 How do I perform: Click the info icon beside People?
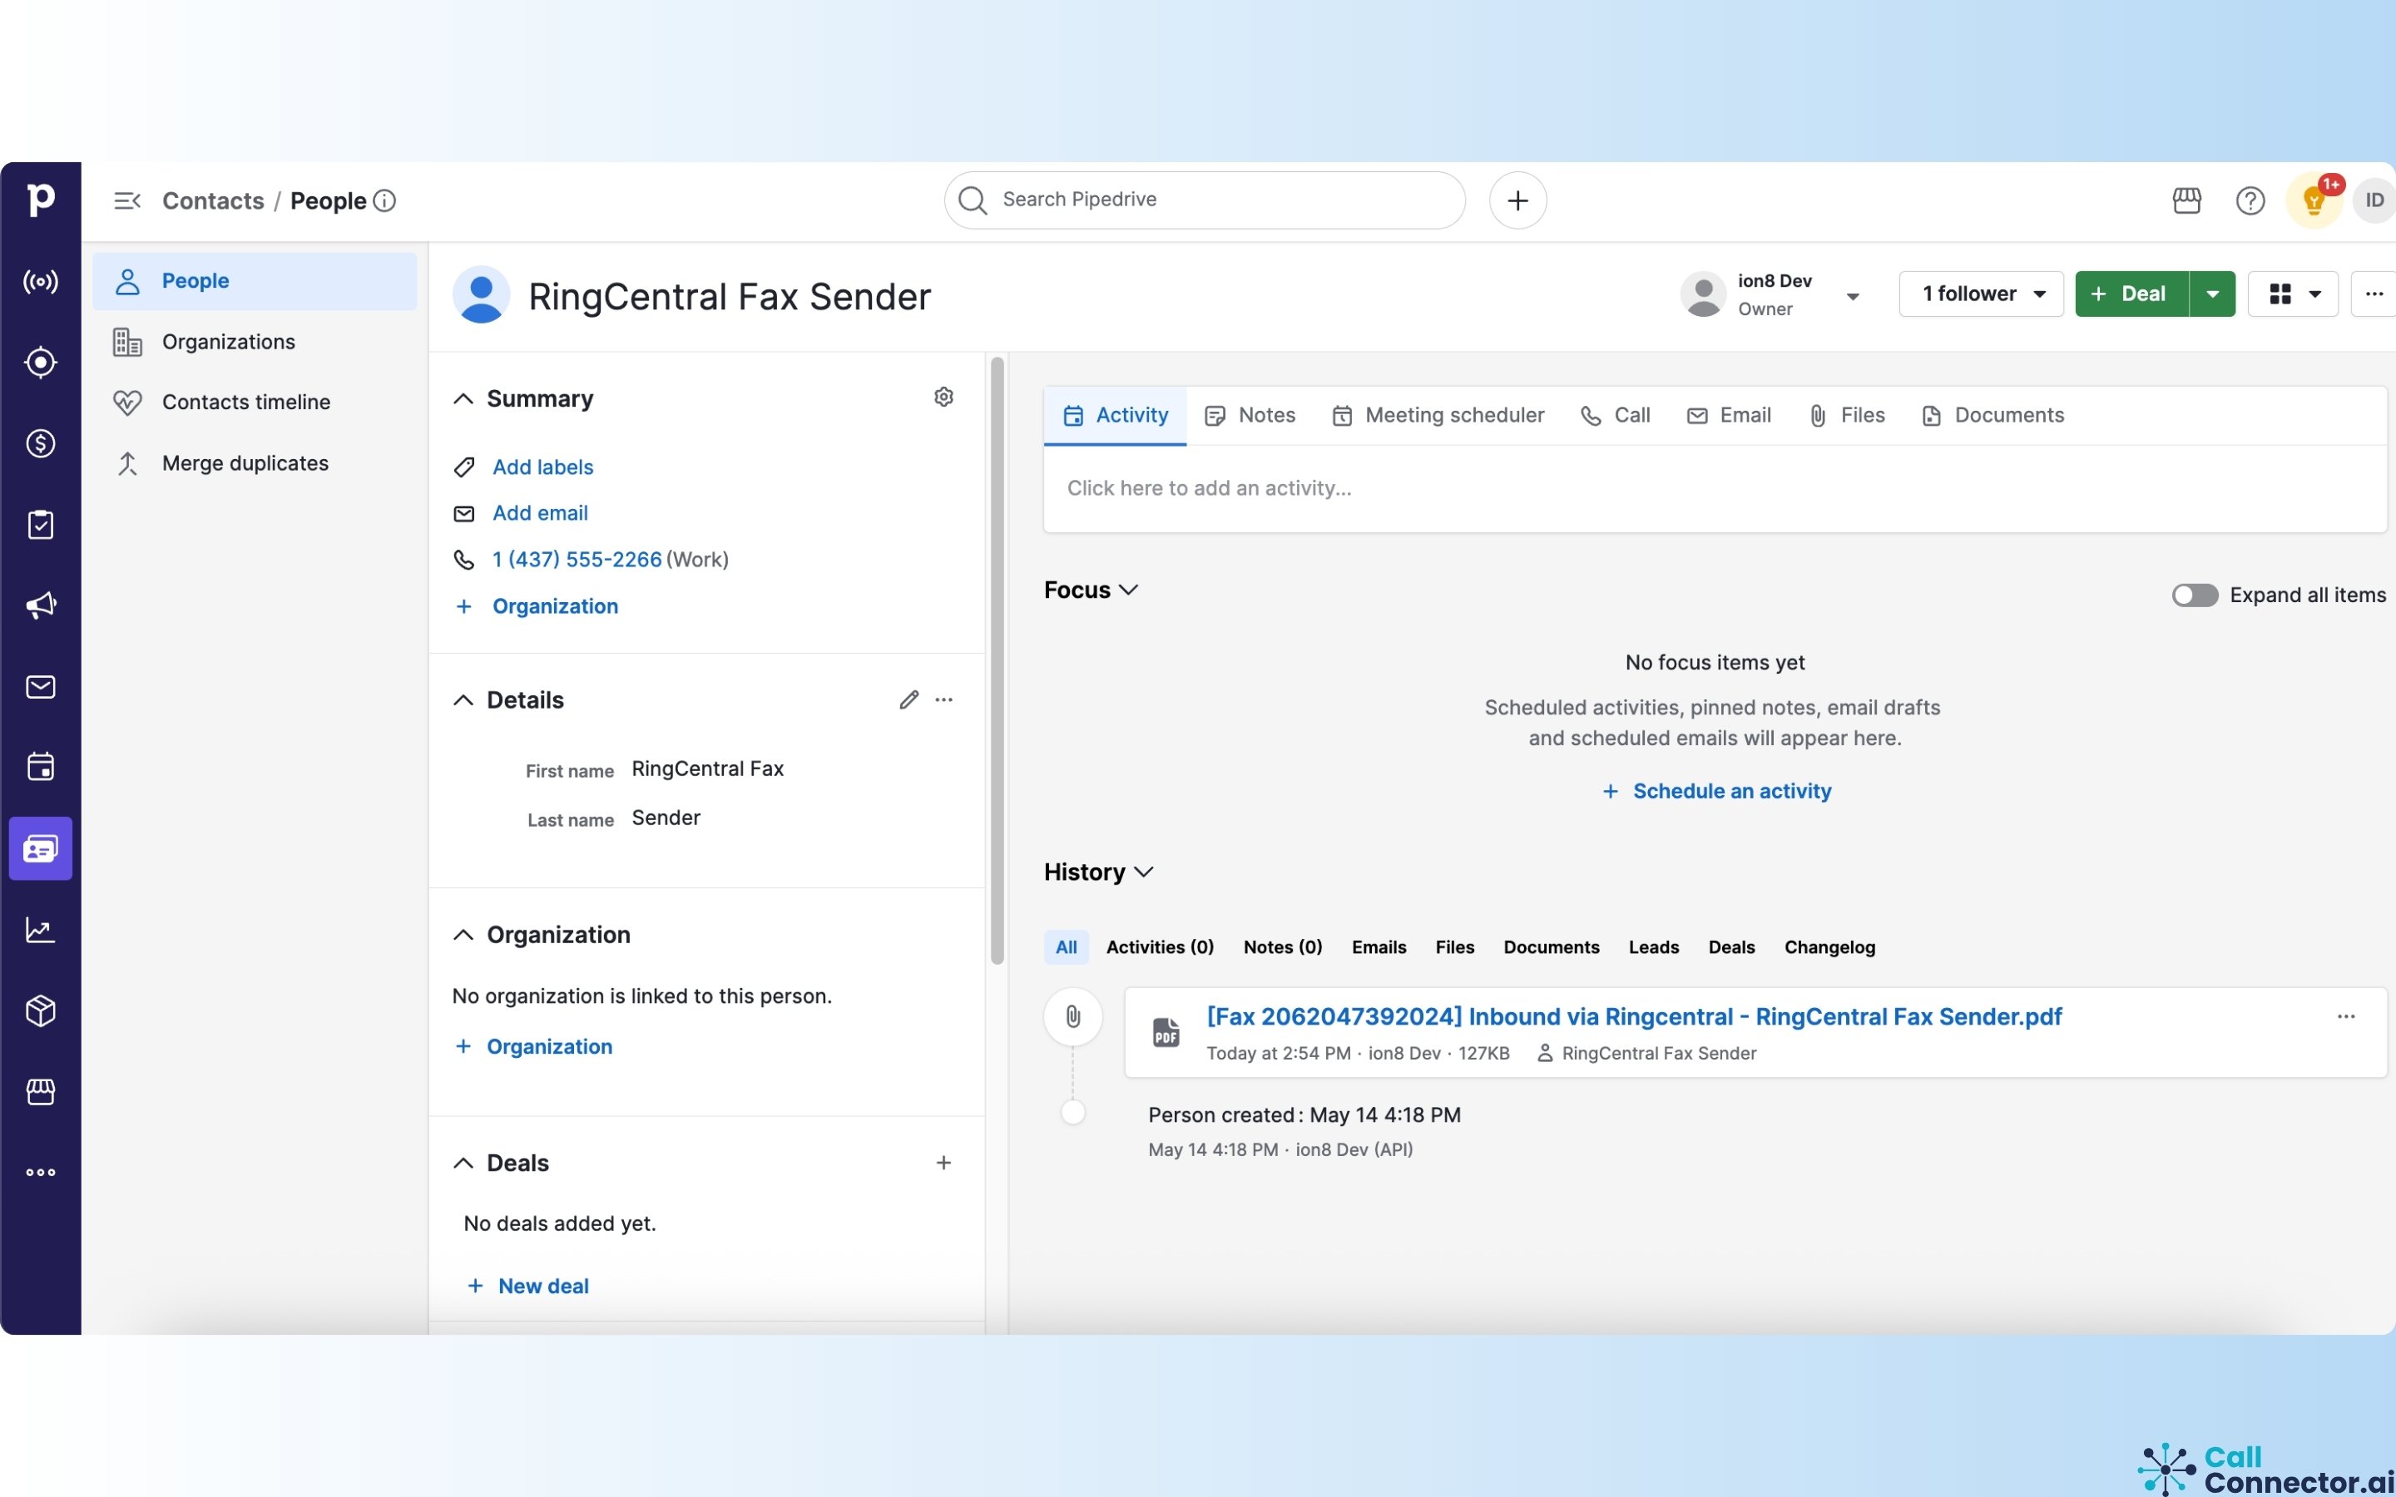pos(384,201)
